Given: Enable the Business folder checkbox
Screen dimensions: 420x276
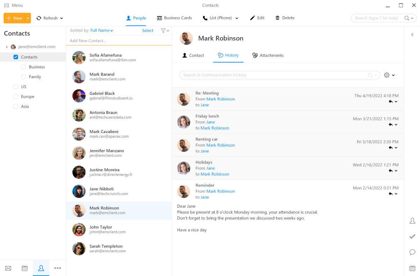Looking at the screenshot, I should 24,67.
